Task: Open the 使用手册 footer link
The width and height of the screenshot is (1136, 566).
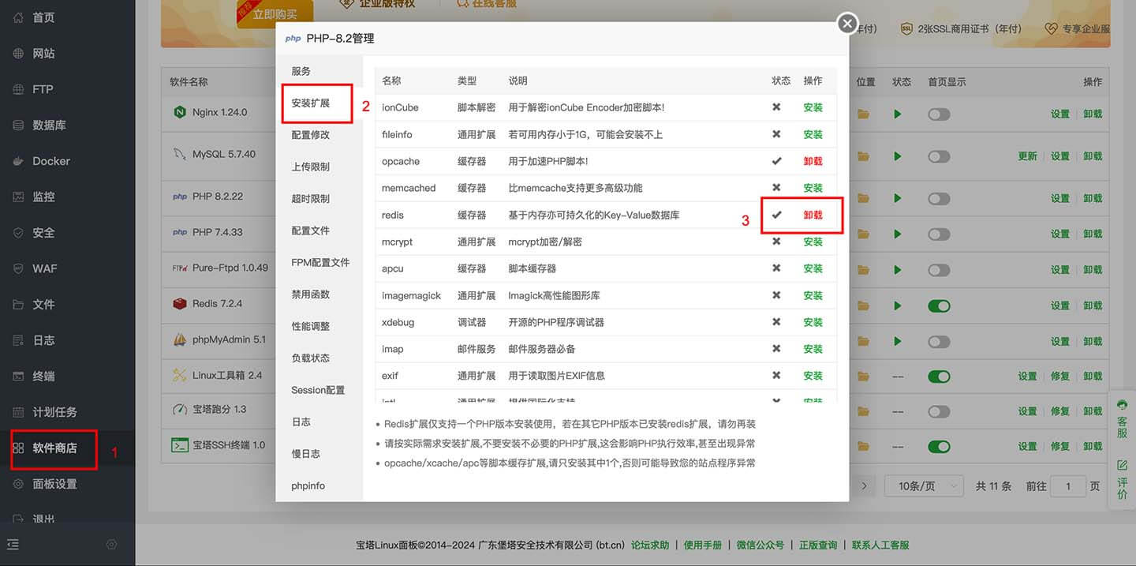Action: [703, 545]
